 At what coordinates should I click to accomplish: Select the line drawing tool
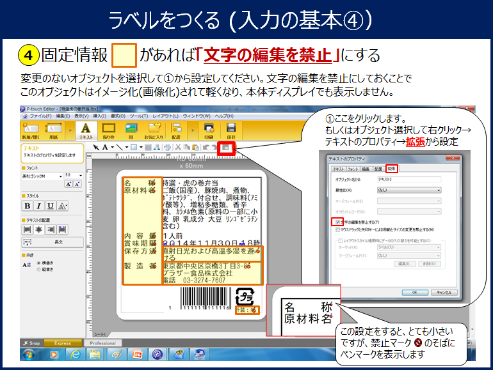tap(120, 147)
